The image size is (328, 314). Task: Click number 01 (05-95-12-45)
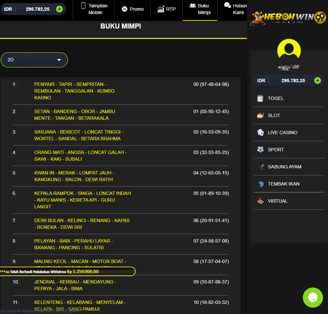point(211,111)
